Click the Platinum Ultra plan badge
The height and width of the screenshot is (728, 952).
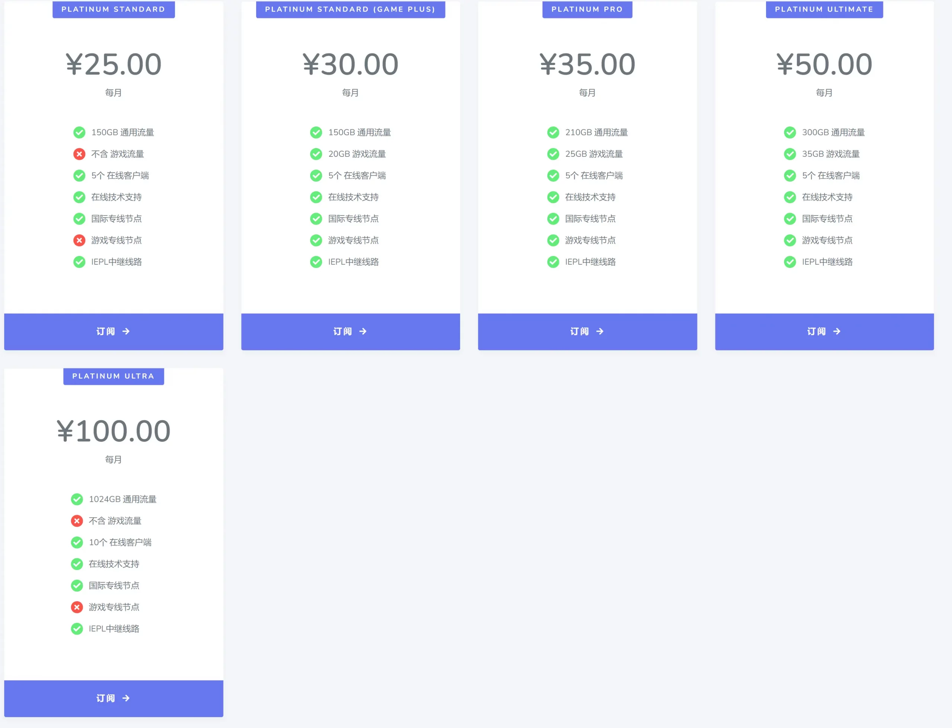pyautogui.click(x=113, y=376)
